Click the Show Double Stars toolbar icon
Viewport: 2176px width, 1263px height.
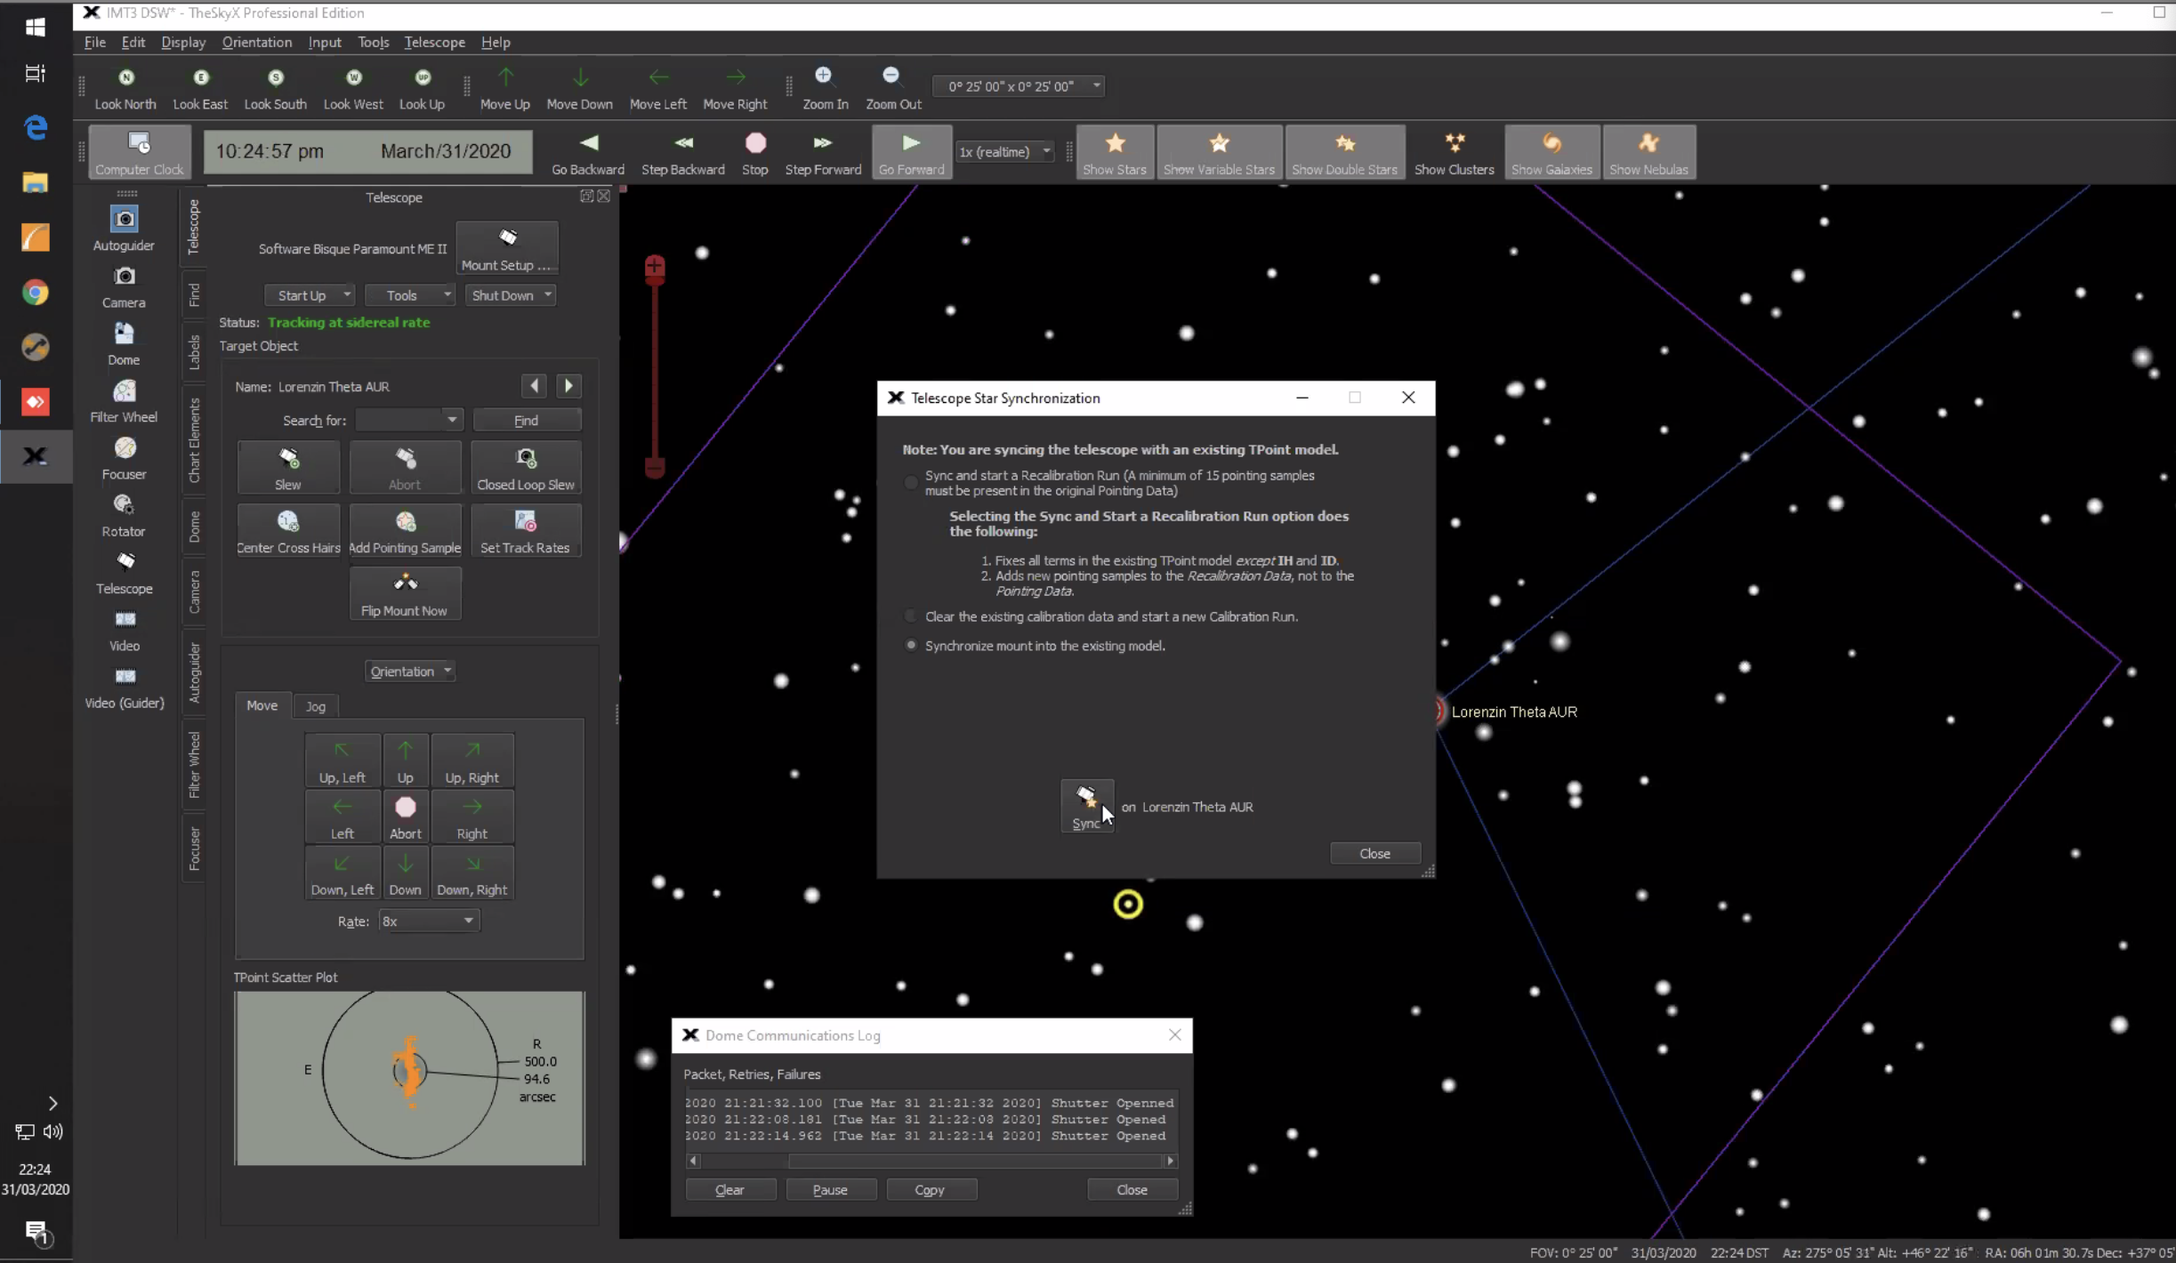click(x=1344, y=151)
